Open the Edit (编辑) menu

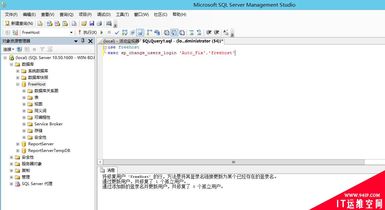[29, 15]
